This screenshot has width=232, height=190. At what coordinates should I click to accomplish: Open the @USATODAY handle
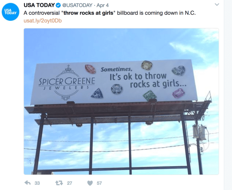(x=77, y=5)
